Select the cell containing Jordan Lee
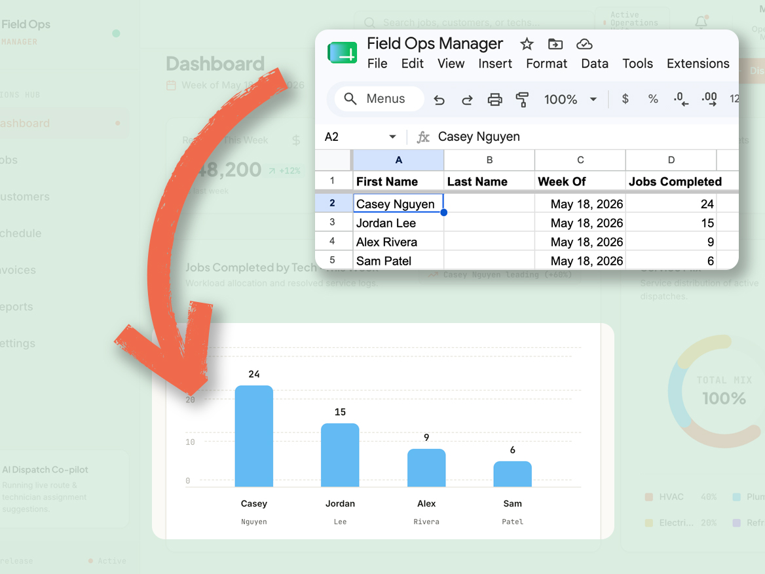Screen dimensions: 765x574 (398, 223)
